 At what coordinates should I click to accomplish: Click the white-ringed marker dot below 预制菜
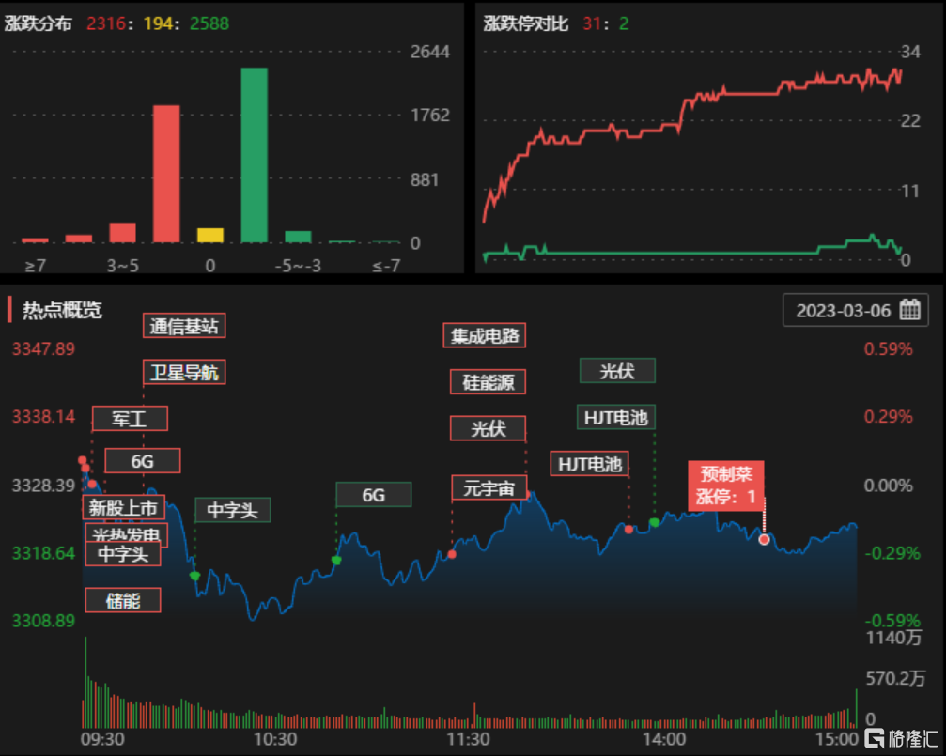coord(764,539)
